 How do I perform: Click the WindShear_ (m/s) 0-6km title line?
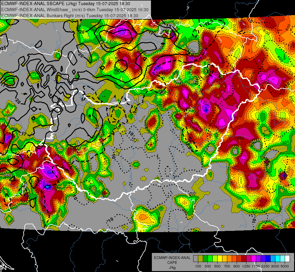coord(75,10)
